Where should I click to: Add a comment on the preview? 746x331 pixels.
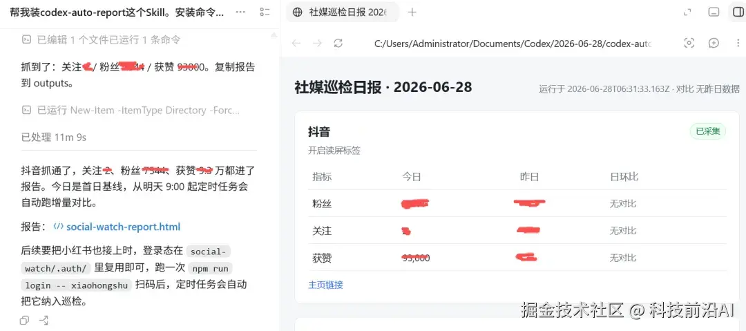click(x=714, y=44)
